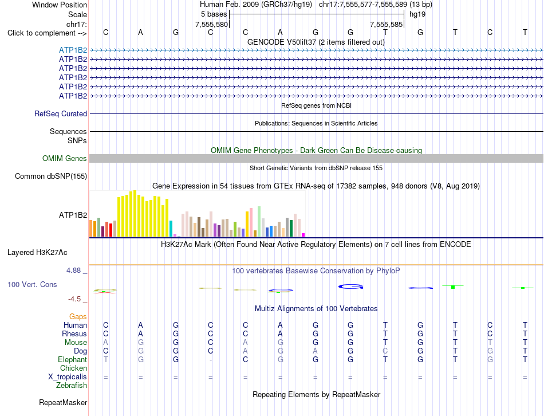The image size is (544, 416).
Task: Click the OMIM Genes track label
Action: coord(65,158)
